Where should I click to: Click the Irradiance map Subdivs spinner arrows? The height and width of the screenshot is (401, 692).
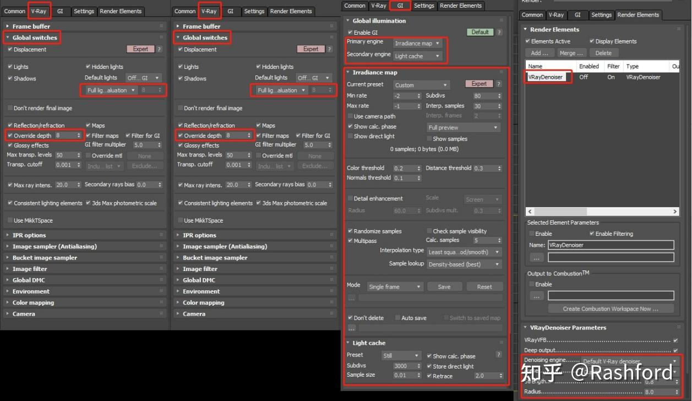coord(499,96)
